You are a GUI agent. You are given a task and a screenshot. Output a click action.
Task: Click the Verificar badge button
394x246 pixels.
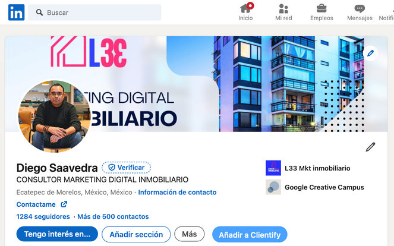click(x=126, y=168)
